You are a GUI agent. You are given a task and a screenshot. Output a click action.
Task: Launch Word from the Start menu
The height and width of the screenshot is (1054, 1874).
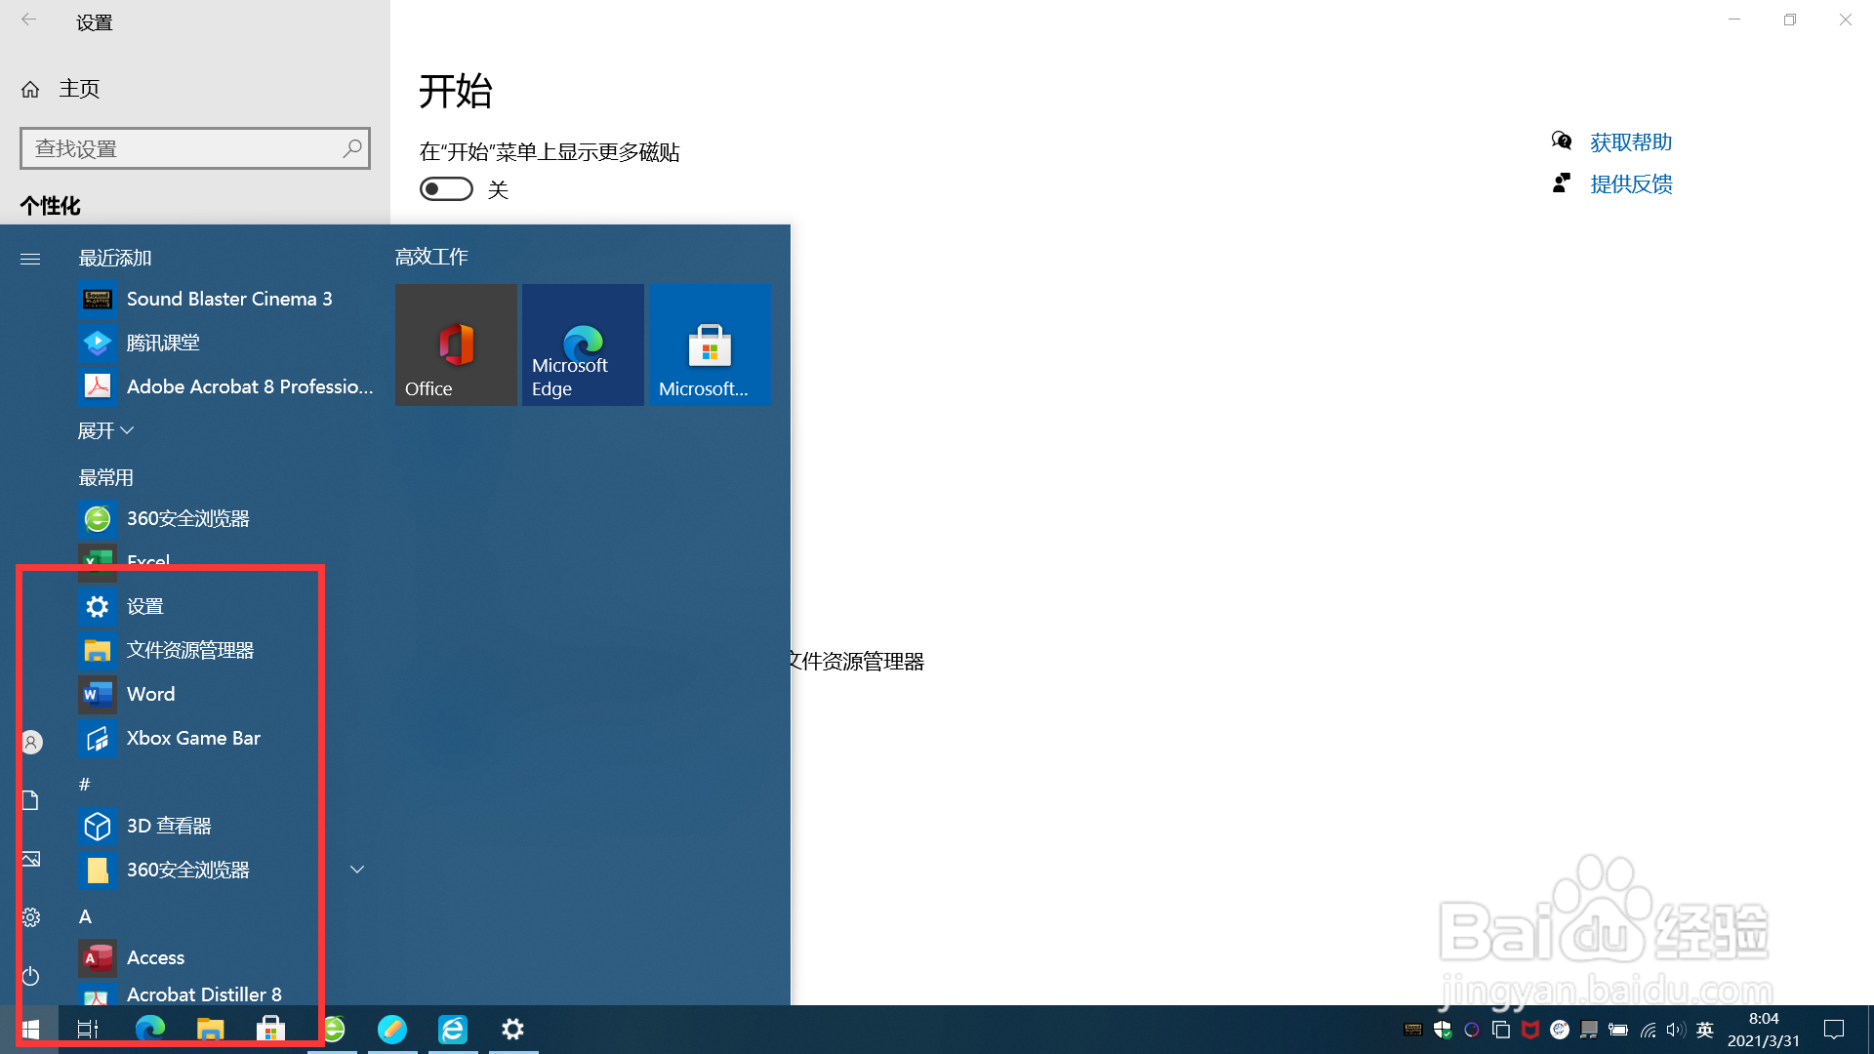pos(150,693)
